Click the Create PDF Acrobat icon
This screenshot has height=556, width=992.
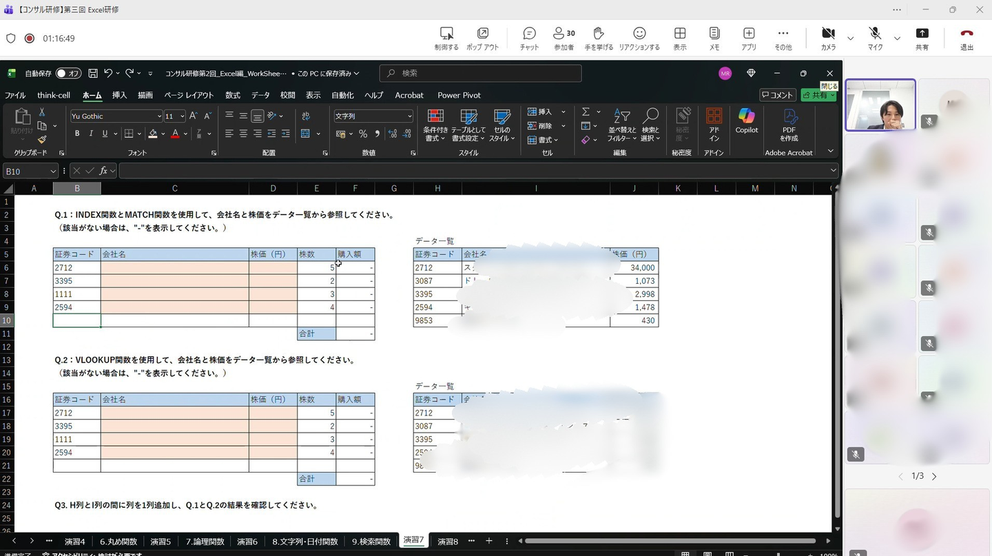pyautogui.click(x=789, y=124)
